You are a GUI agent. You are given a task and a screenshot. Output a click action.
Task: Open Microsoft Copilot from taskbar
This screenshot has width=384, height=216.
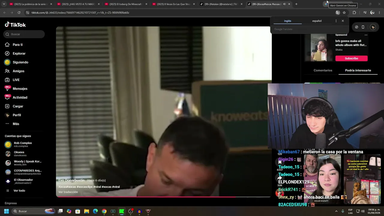click(69, 211)
